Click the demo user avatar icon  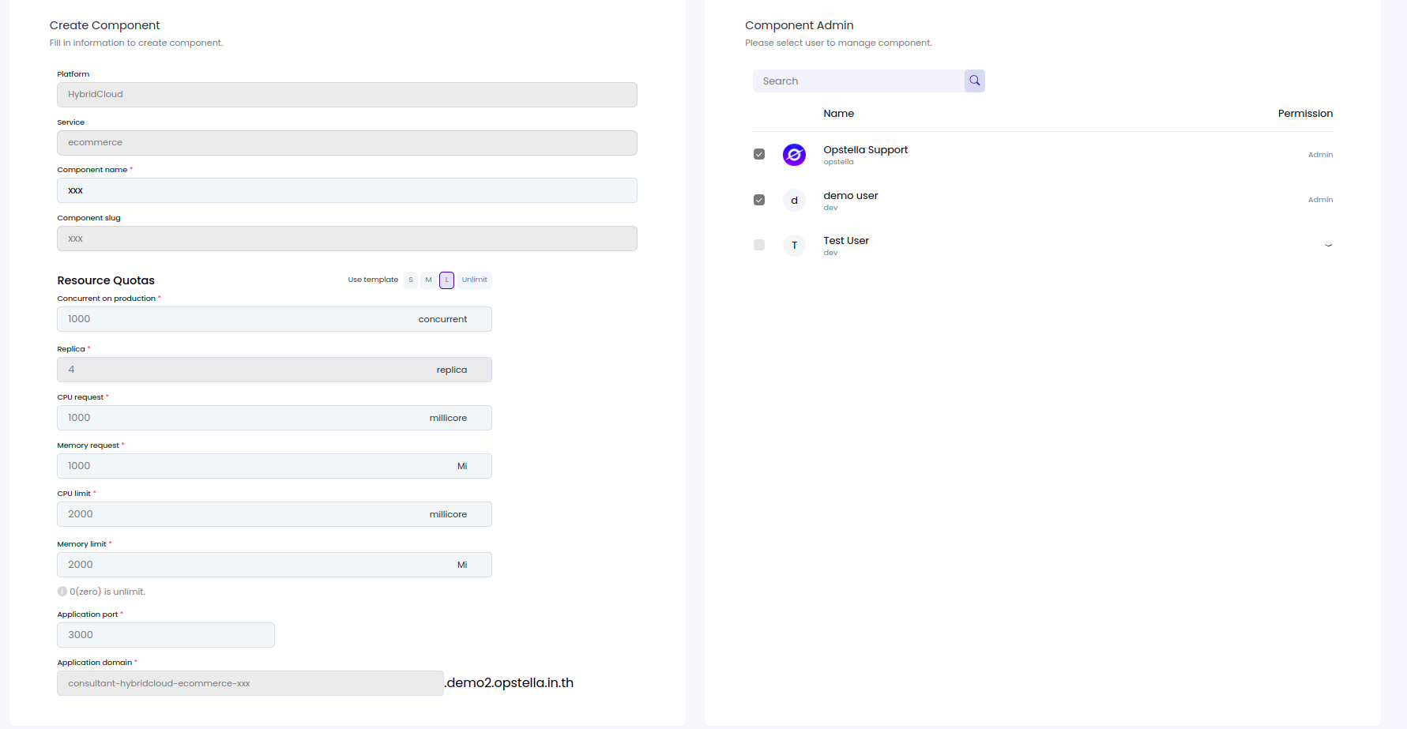click(x=794, y=200)
